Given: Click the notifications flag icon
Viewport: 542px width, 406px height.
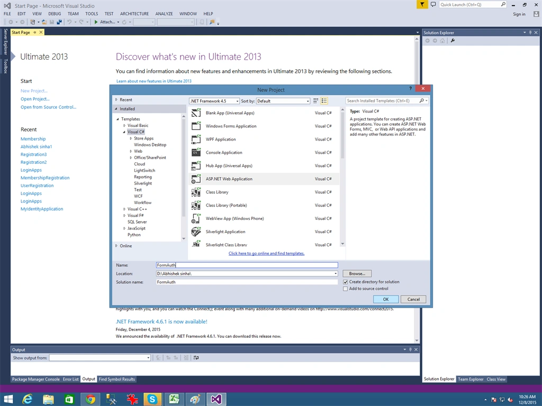Looking at the screenshot, I should point(422,4).
